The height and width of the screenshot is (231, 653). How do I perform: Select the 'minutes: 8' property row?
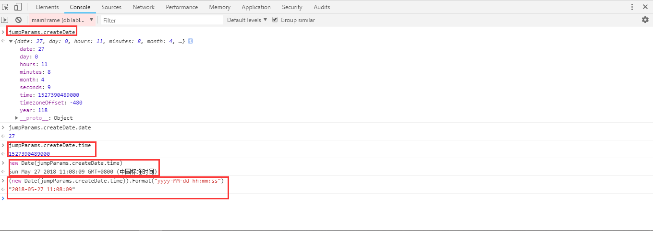pyautogui.click(x=35, y=72)
